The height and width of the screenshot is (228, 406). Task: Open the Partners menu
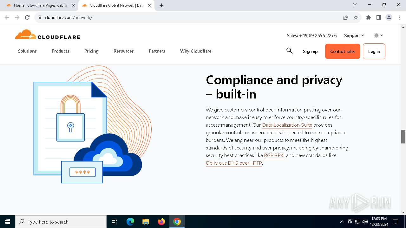click(157, 51)
